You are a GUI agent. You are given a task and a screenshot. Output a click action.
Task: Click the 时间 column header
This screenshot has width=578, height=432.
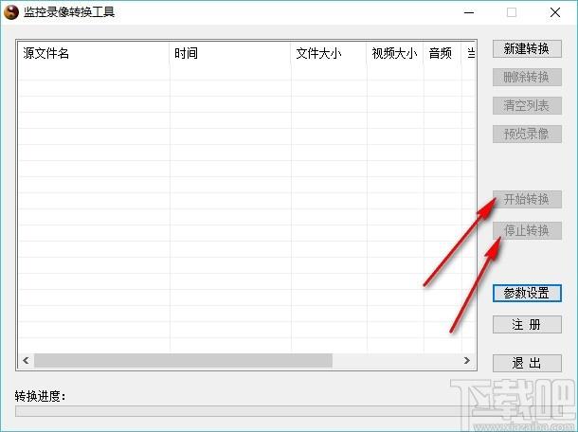click(x=230, y=53)
